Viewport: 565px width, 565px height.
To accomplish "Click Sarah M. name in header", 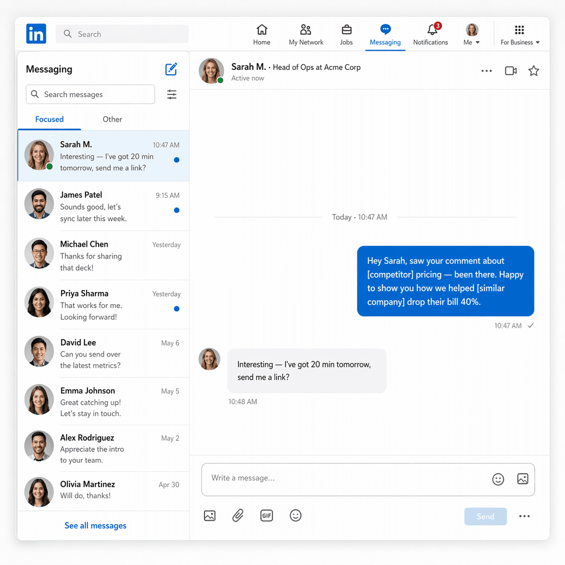I will point(249,67).
